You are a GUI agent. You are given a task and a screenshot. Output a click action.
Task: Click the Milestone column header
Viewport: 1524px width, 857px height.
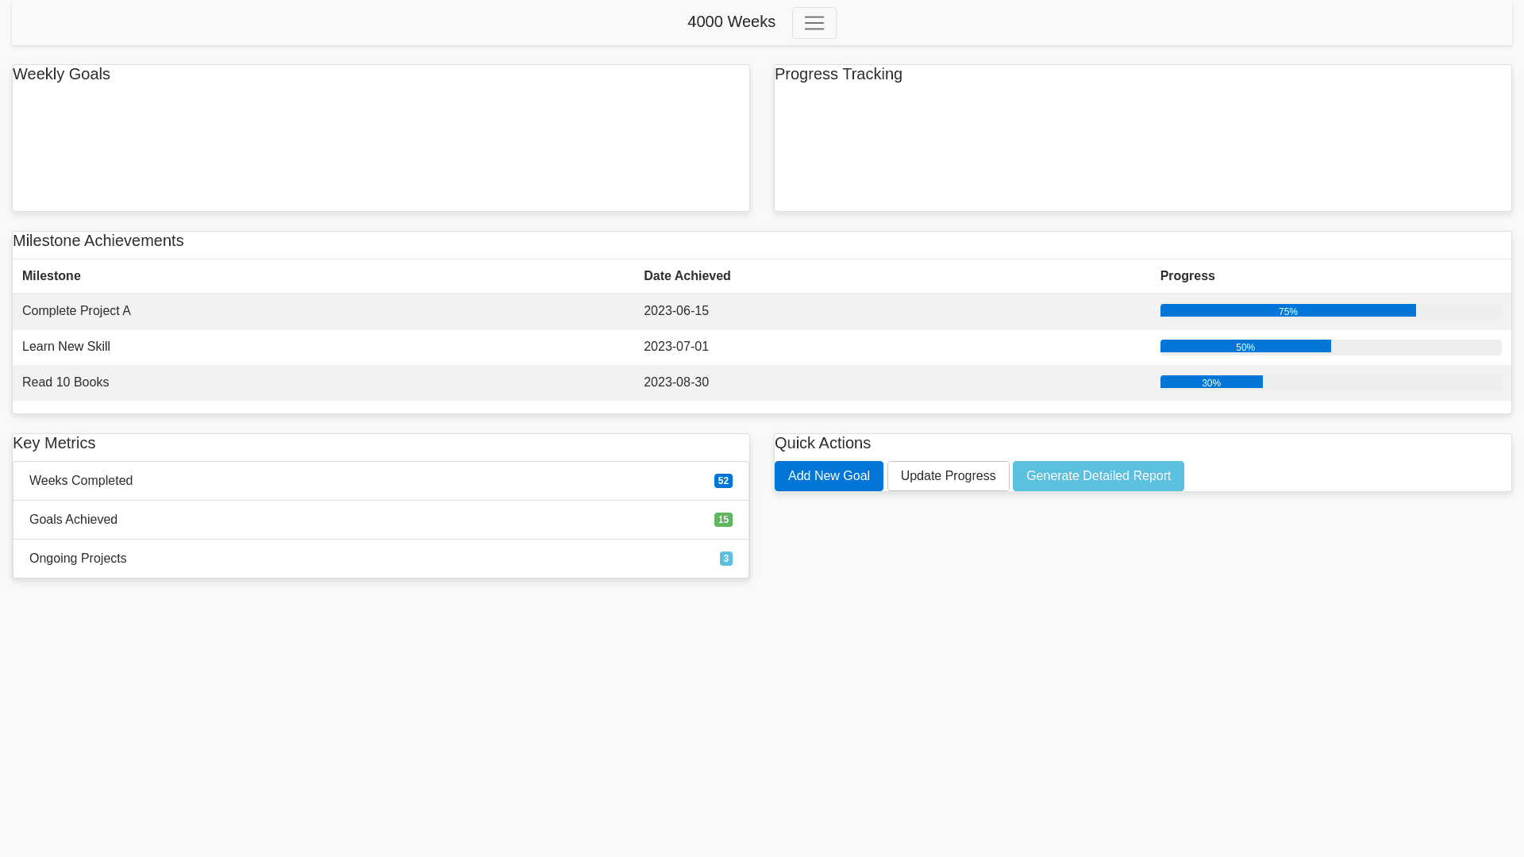click(52, 276)
